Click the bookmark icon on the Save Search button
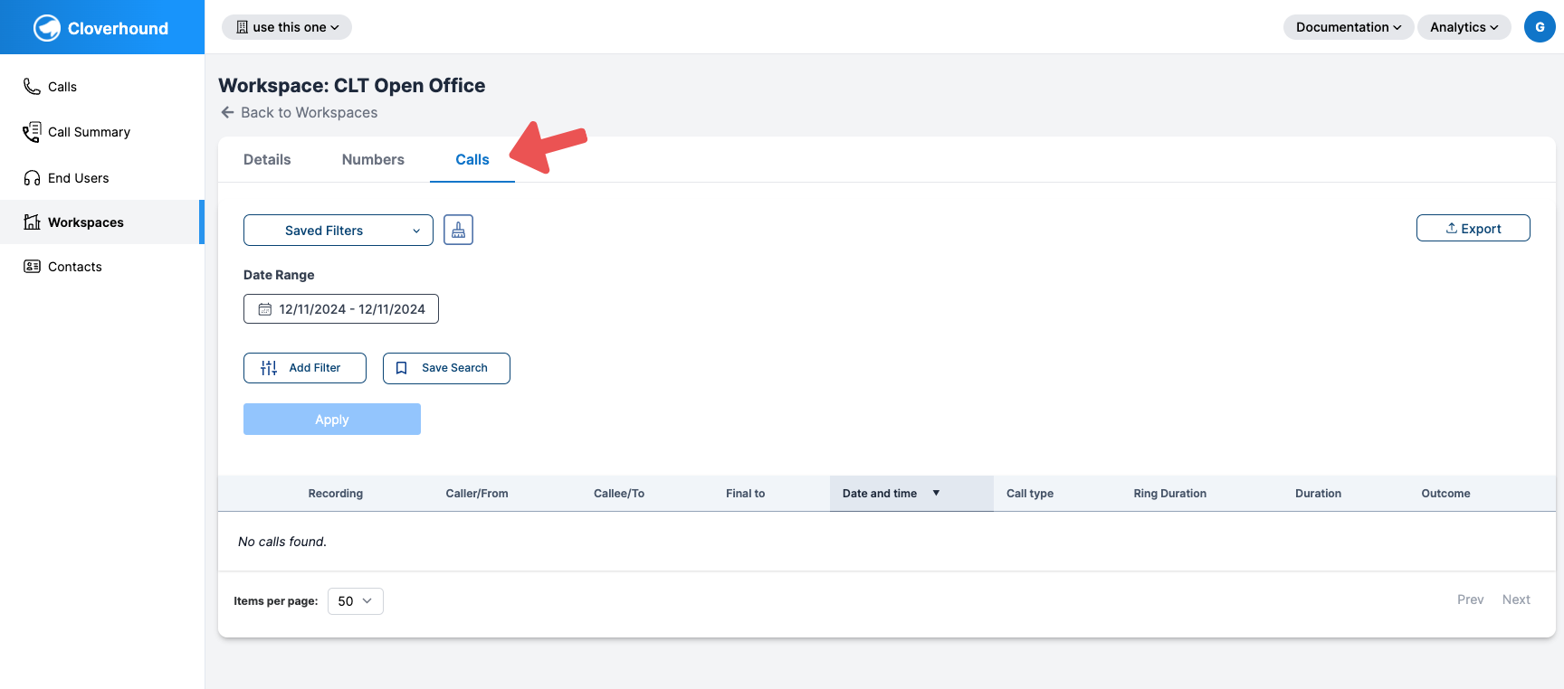Viewport: 1564px width, 689px height. (x=401, y=368)
